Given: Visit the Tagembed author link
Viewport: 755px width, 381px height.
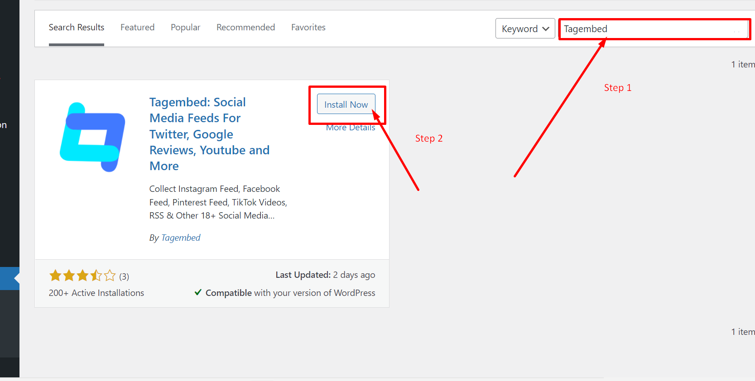Looking at the screenshot, I should [x=180, y=238].
